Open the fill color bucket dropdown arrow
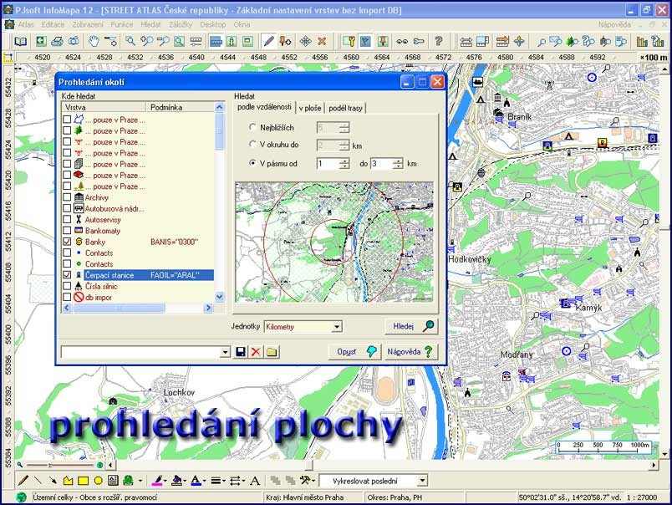This screenshot has width=672, height=505. (186, 481)
